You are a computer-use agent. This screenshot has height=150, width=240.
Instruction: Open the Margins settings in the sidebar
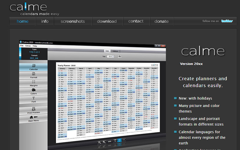coord(33,83)
